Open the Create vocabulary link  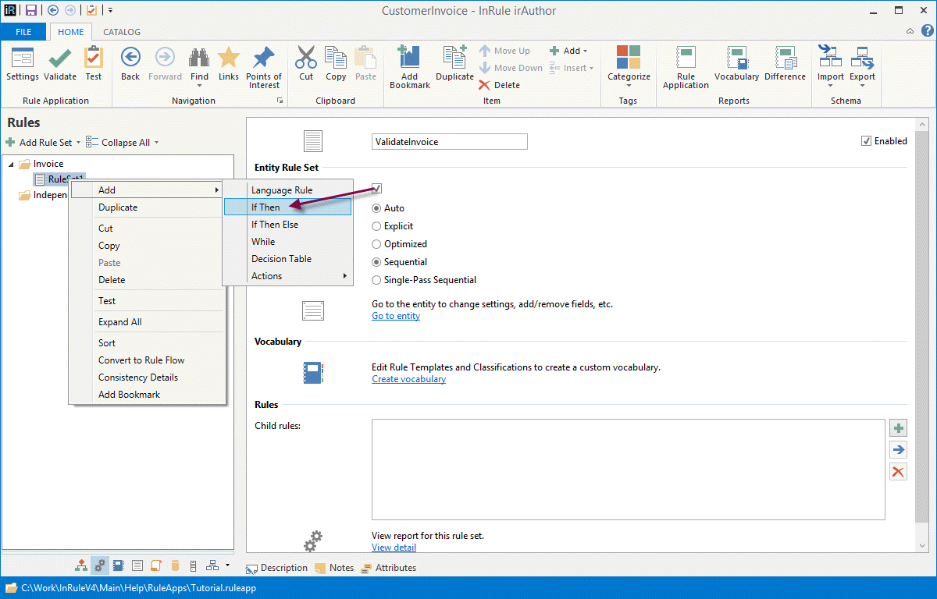(408, 379)
